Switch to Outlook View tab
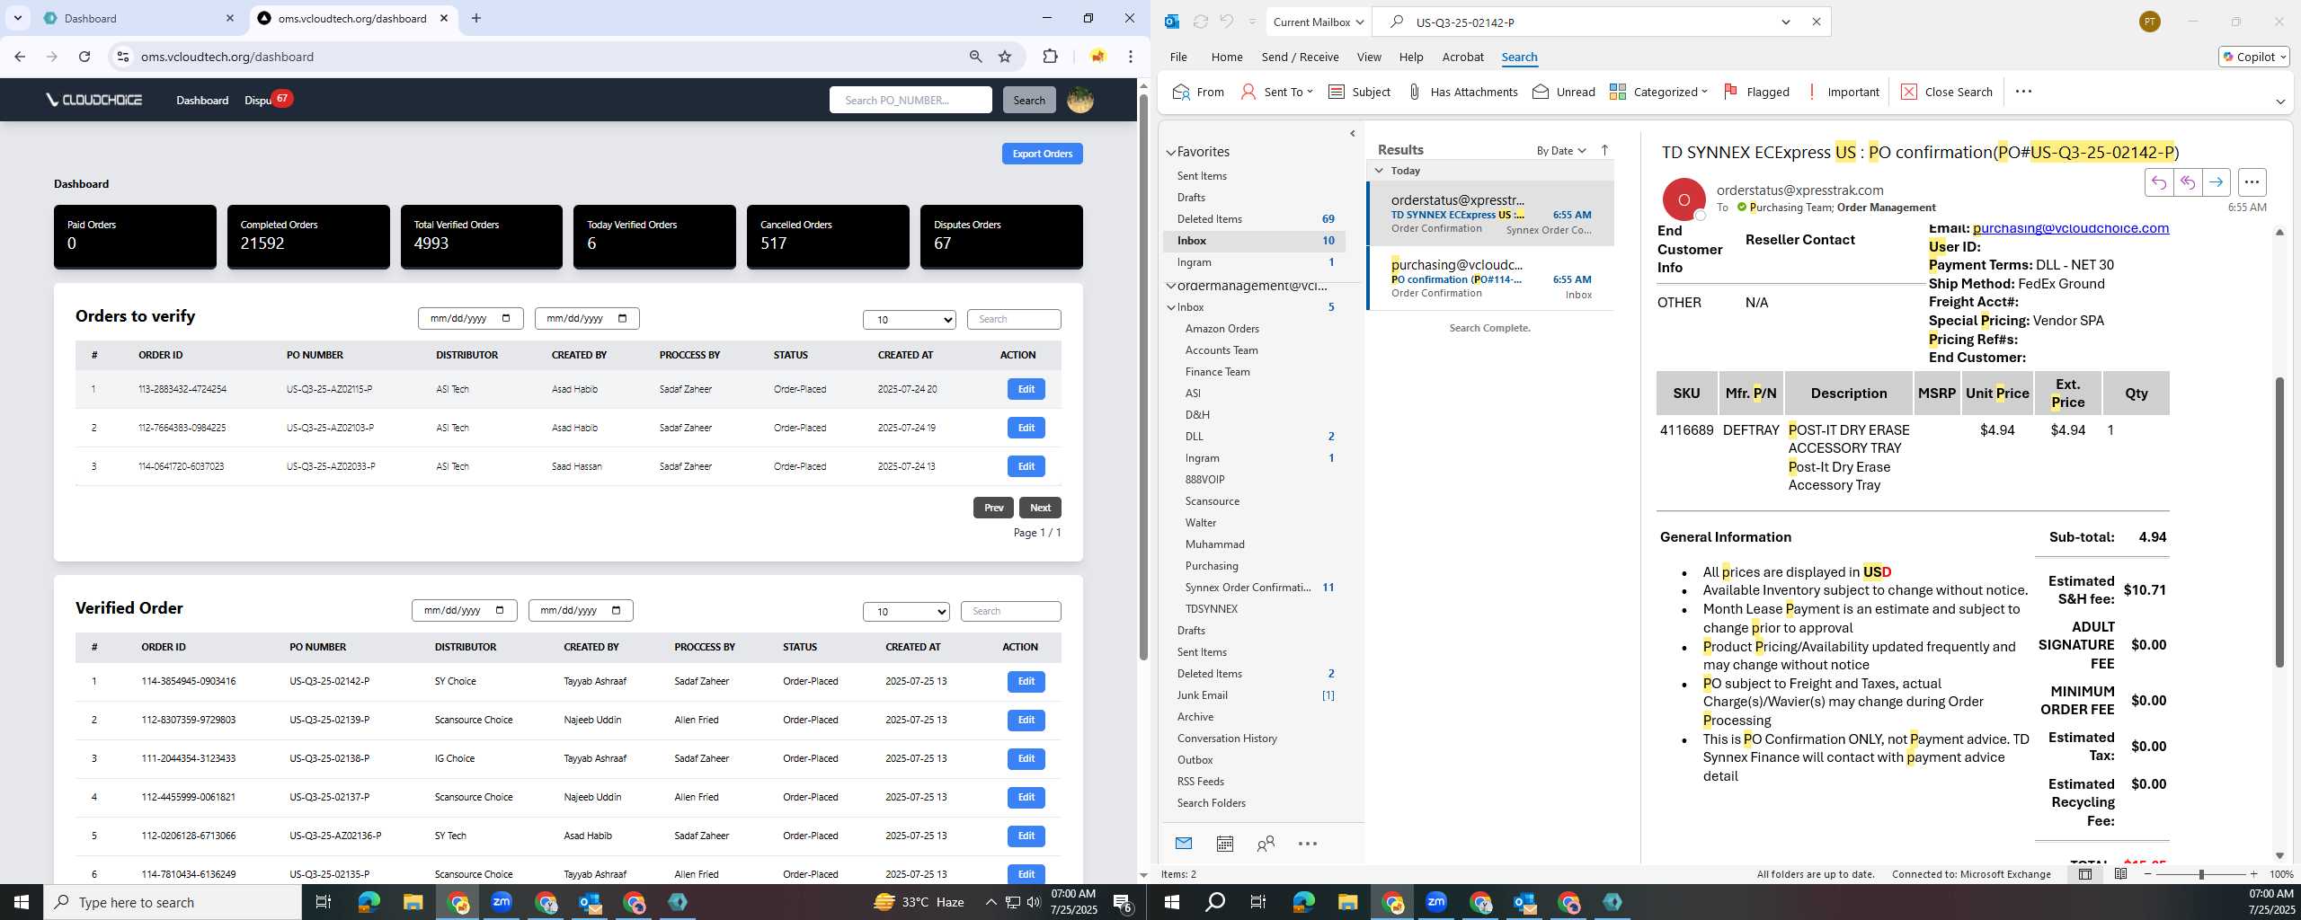 click(1368, 57)
